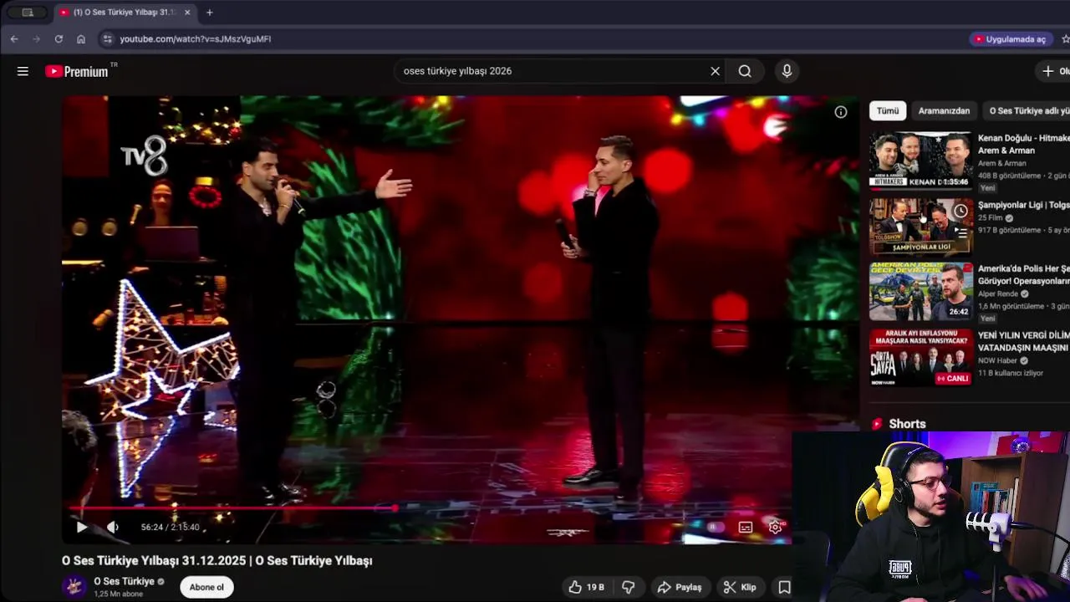Add Şampiyonlar Ligi video to queue
The image size is (1070, 602).
[960, 233]
